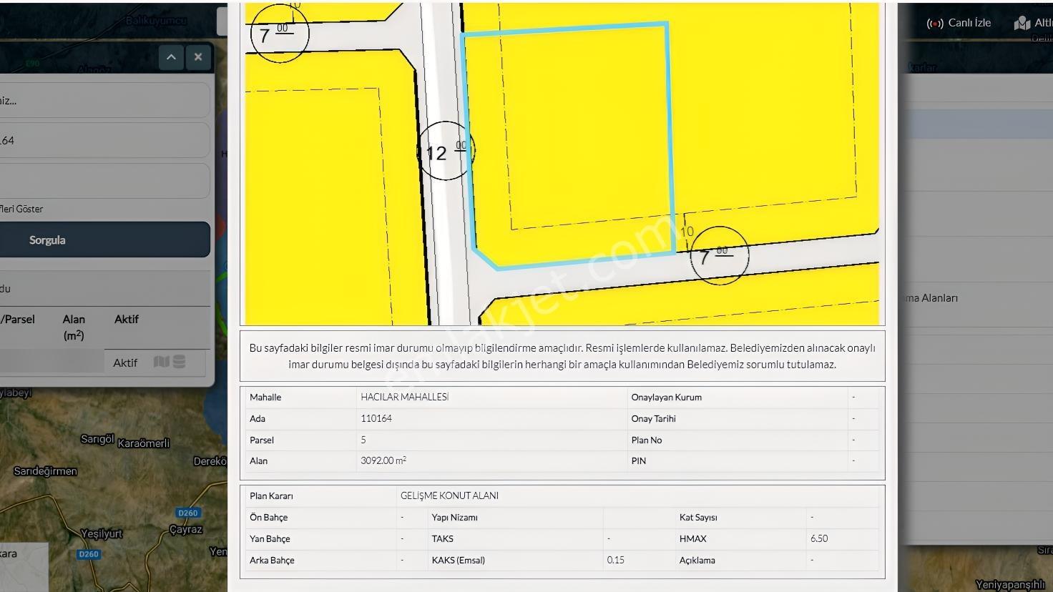Viewport: 1053px width, 592px height.
Task: Click the D260 road badge near Çayraz
Action: click(187, 513)
